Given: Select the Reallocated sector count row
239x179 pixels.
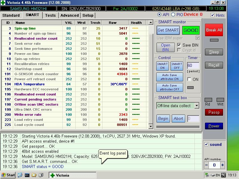Looking at the screenshot, I should click(75, 38).
